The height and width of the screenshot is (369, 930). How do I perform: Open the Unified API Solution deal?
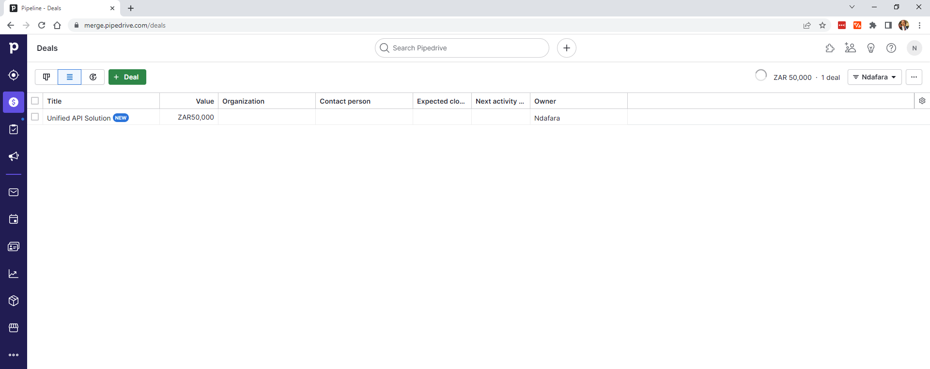pos(79,118)
